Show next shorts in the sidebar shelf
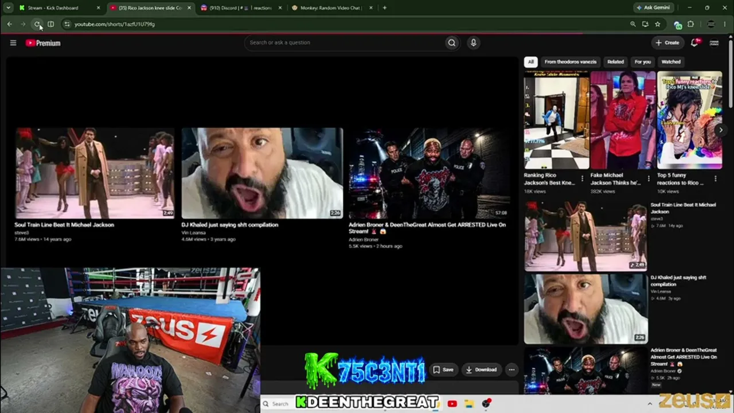 click(x=721, y=130)
